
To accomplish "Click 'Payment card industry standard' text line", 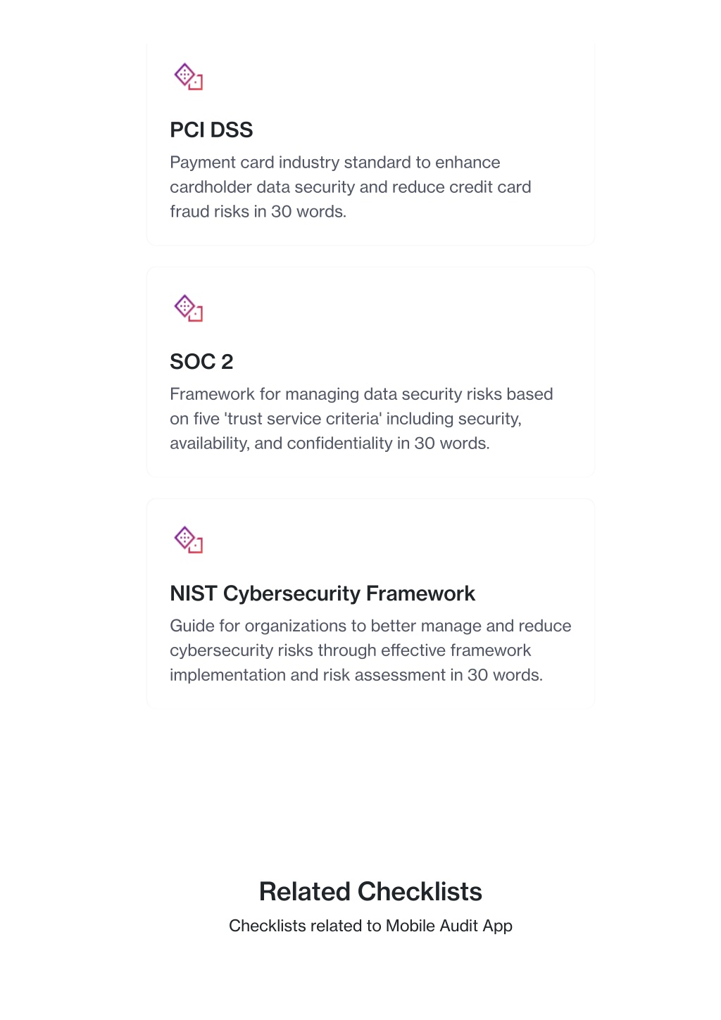I will tap(335, 163).
